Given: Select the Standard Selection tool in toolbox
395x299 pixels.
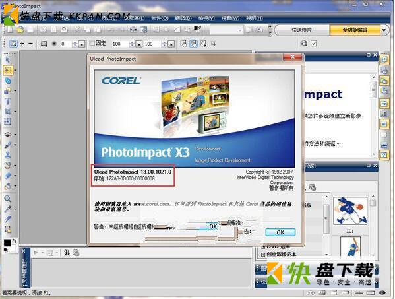Looking at the screenshot, I should coord(8,70).
